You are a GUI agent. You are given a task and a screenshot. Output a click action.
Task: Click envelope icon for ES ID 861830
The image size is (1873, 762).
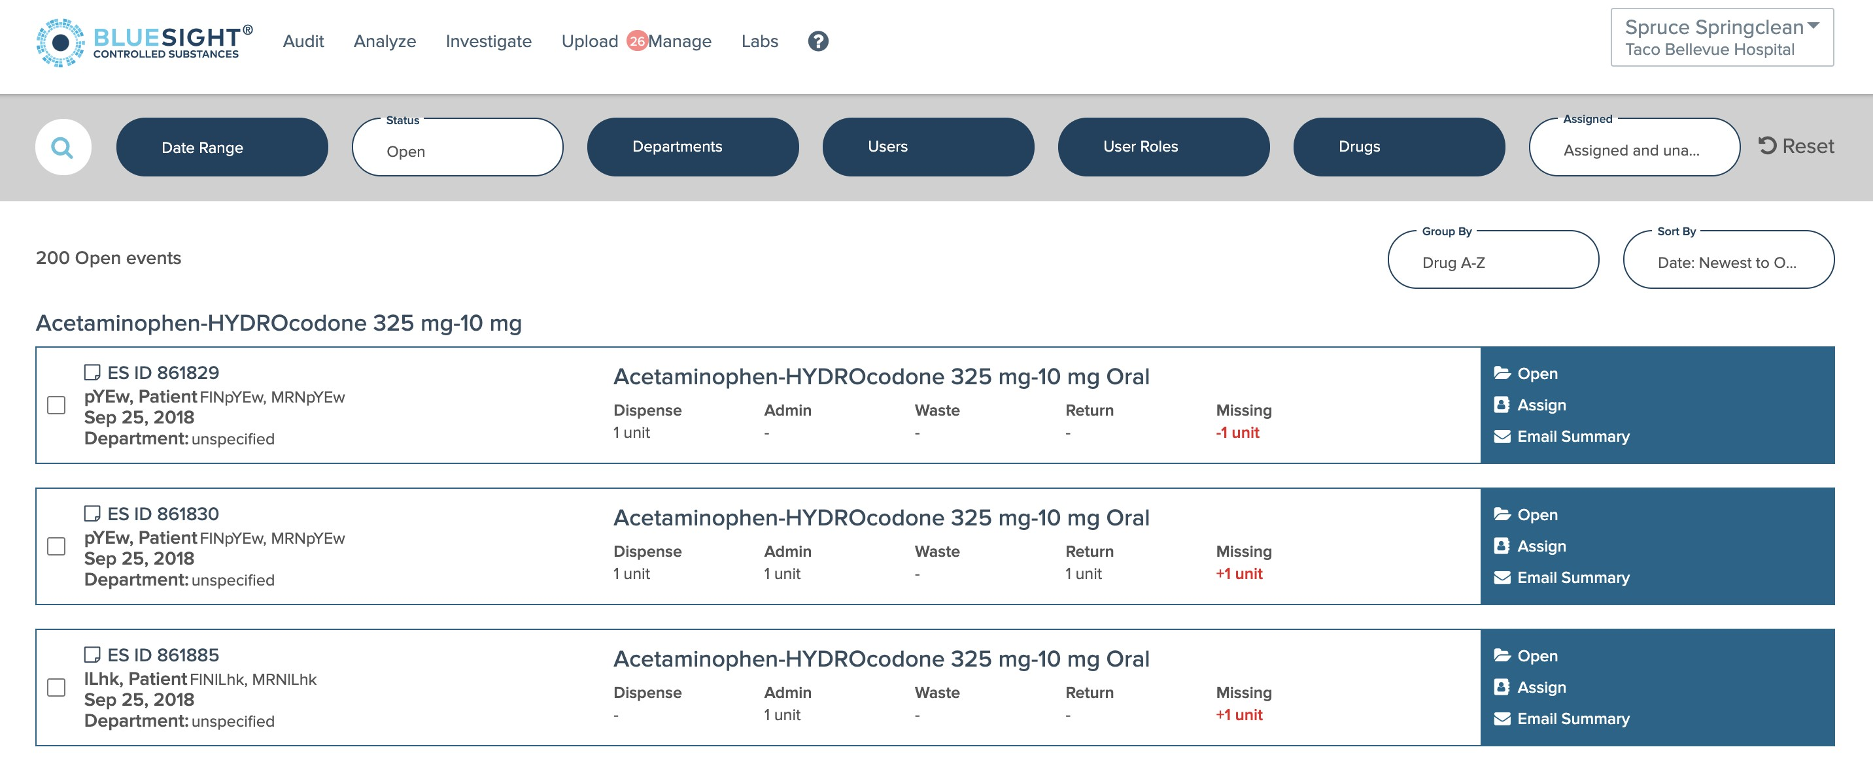[1502, 578]
